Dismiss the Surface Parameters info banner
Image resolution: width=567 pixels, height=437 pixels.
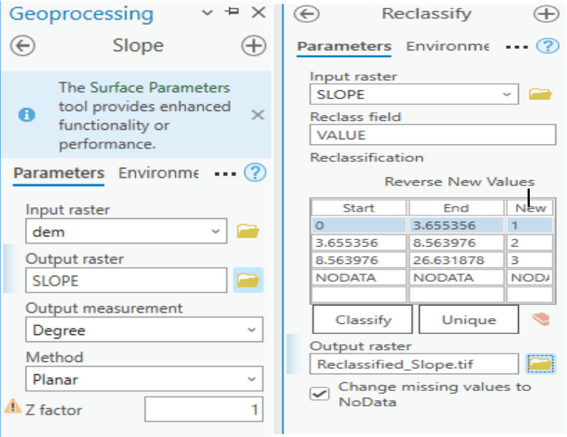tap(257, 115)
